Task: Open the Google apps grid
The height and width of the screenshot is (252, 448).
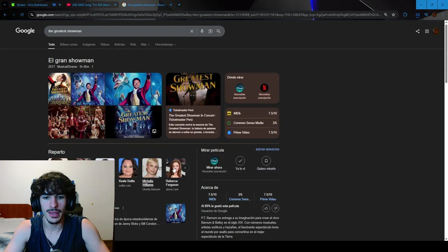Action: pyautogui.click(x=427, y=31)
